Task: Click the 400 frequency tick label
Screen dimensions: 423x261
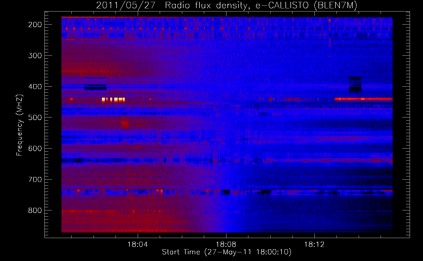Action: (35, 87)
